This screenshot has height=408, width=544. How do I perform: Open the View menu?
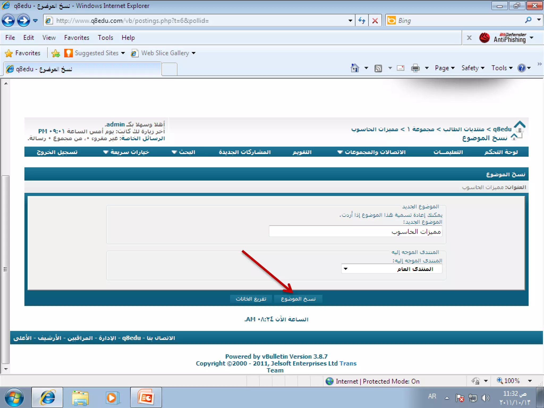(x=49, y=38)
